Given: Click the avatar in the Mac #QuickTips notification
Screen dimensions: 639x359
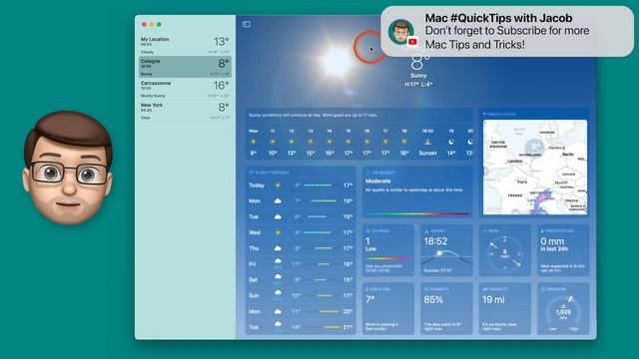Looking at the screenshot, I should click(x=401, y=32).
